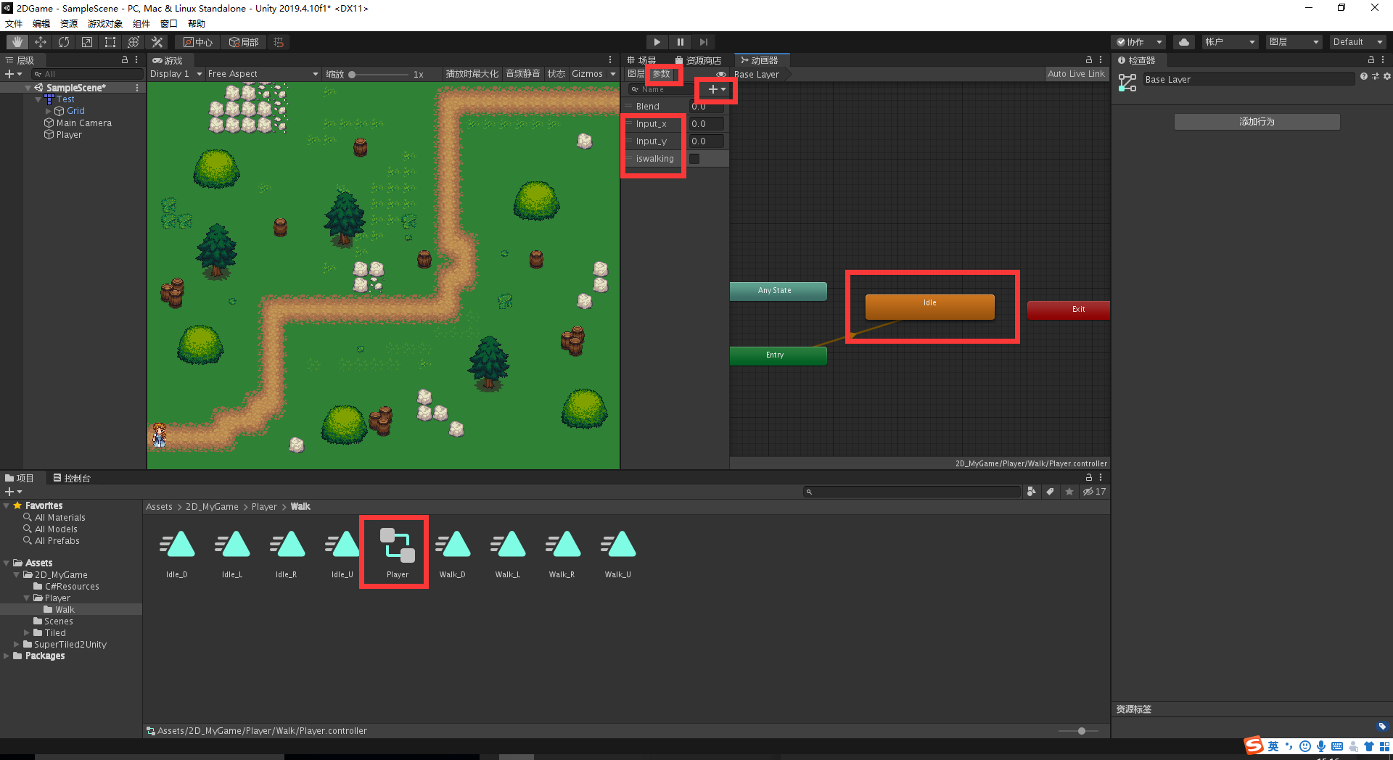Select the Rotate tool
The height and width of the screenshot is (760, 1393).
pyautogui.click(x=64, y=41)
